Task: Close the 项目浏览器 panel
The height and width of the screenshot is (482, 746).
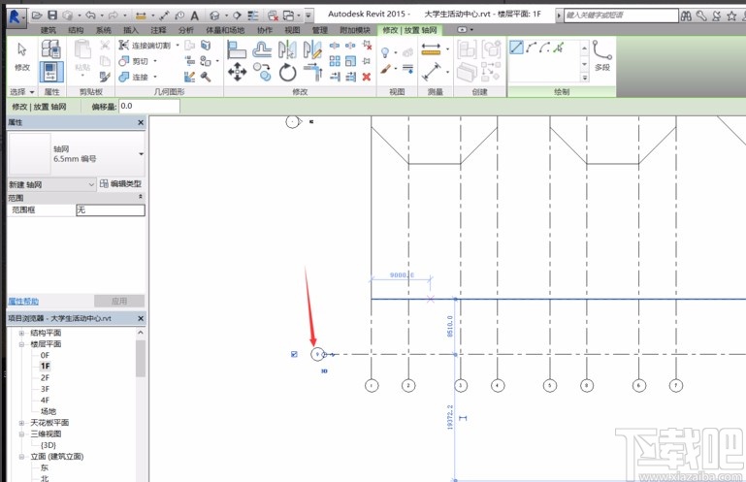Action: click(141, 318)
